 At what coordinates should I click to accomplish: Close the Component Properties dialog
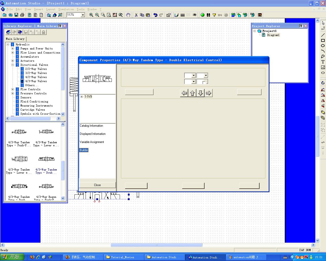[x=97, y=185]
